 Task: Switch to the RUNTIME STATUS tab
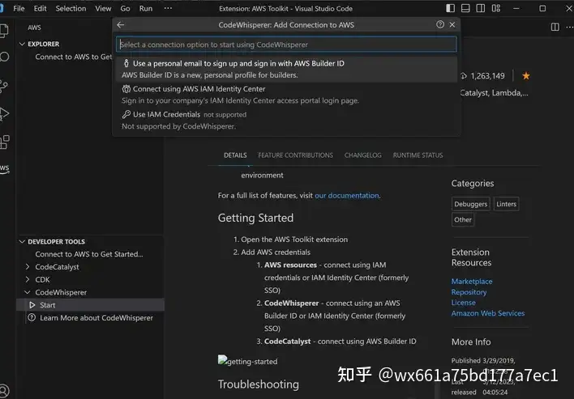[x=418, y=155]
